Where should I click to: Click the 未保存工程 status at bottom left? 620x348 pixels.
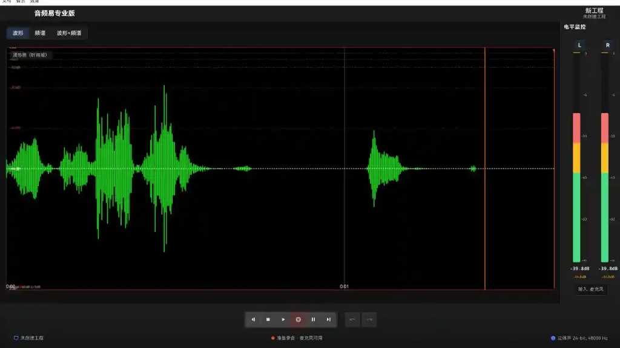[28, 338]
